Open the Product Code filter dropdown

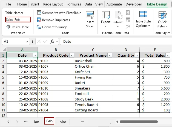tap(72, 55)
